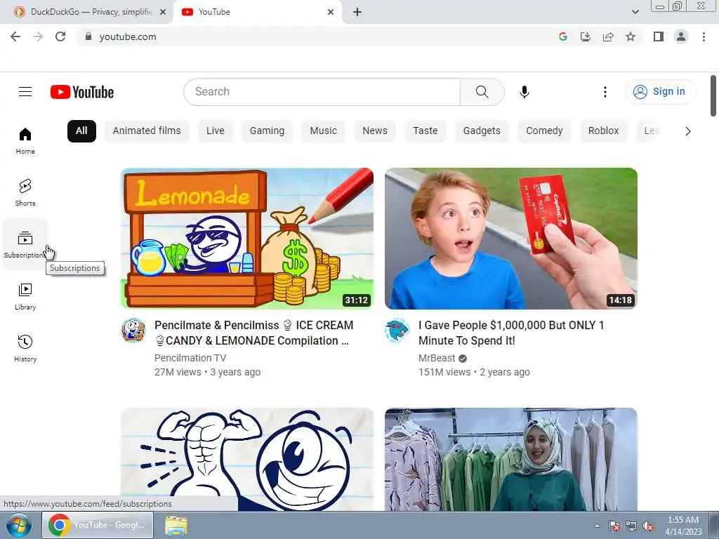
Task: Click the Chrome taskbar button
Action: click(x=97, y=525)
